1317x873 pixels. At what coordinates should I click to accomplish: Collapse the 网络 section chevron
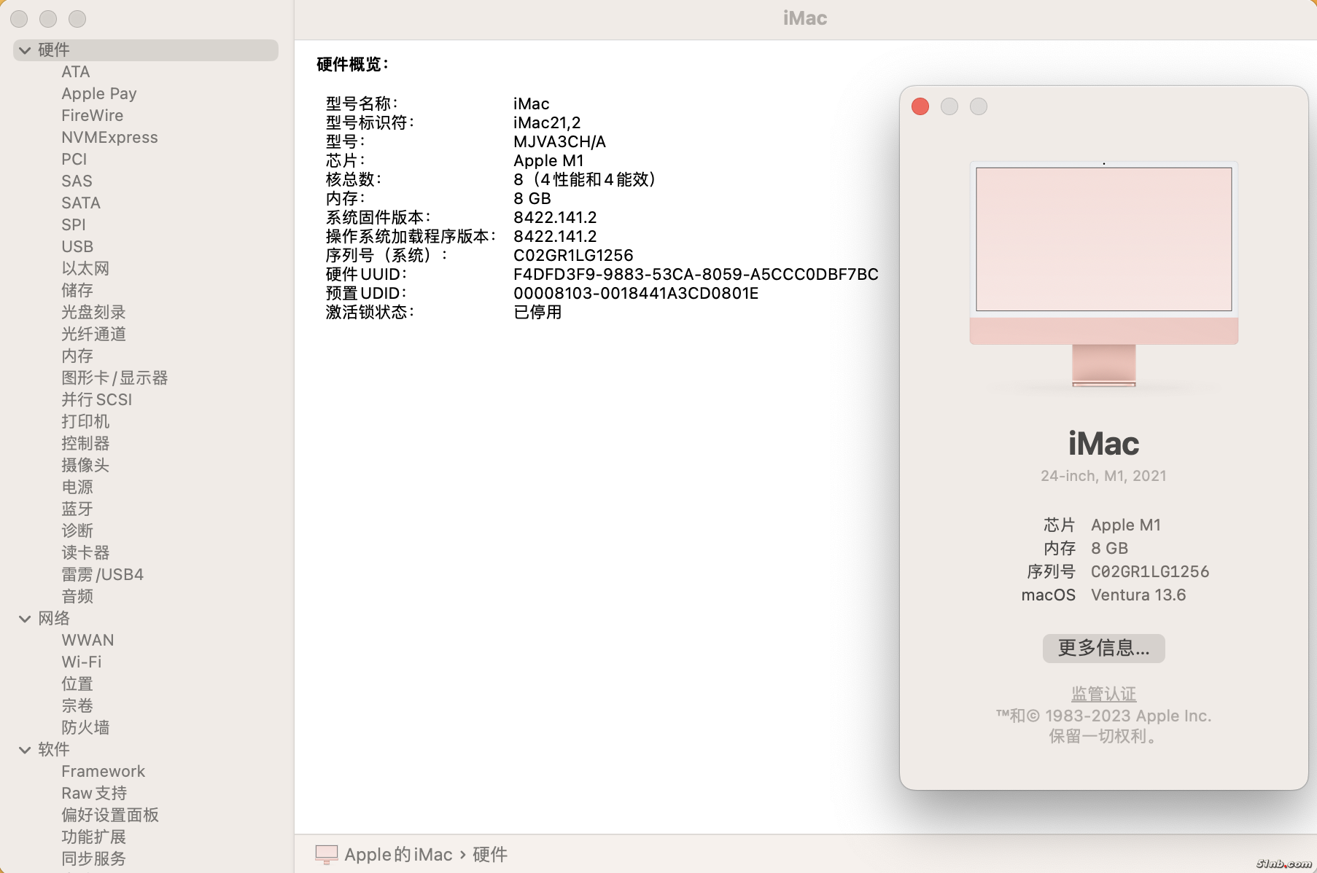click(25, 619)
